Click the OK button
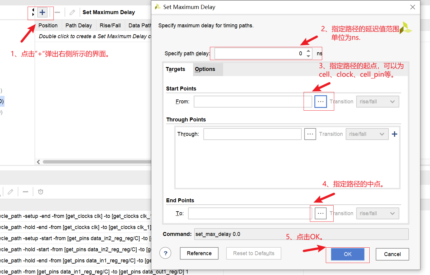Screen dimensions: 430x275 [348, 254]
